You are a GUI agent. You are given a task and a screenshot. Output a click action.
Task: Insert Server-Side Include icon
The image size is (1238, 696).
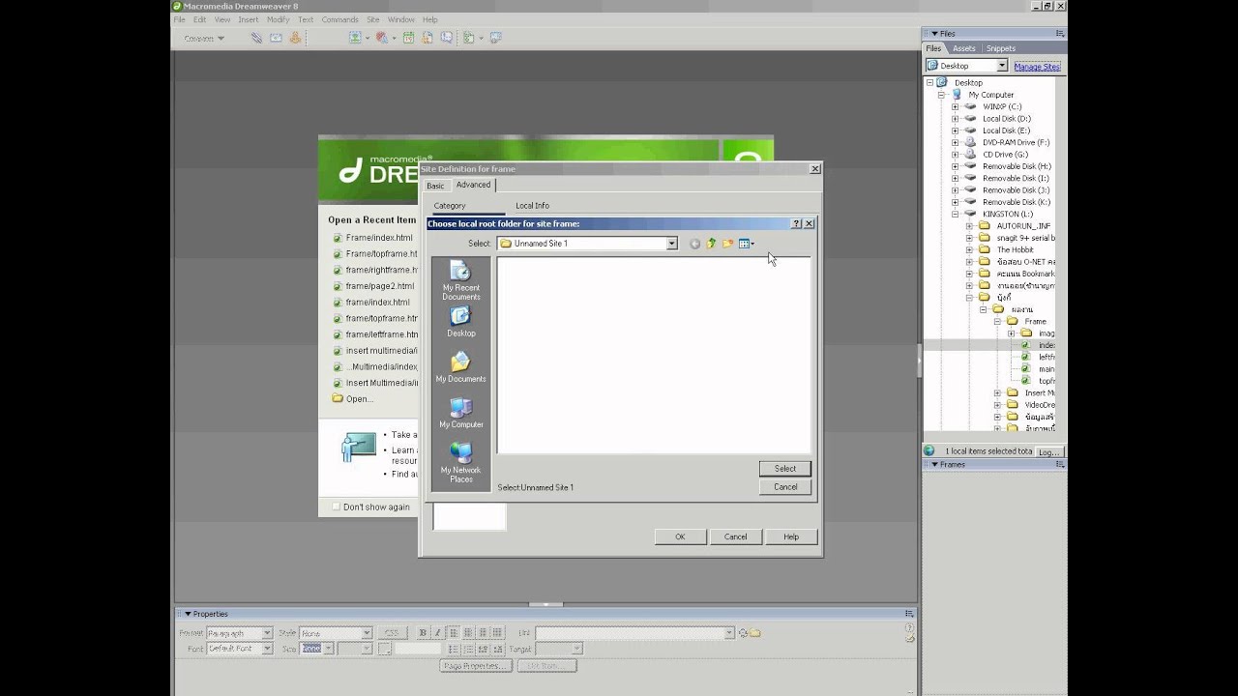tap(427, 38)
